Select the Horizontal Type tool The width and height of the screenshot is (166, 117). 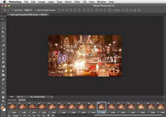point(3,83)
